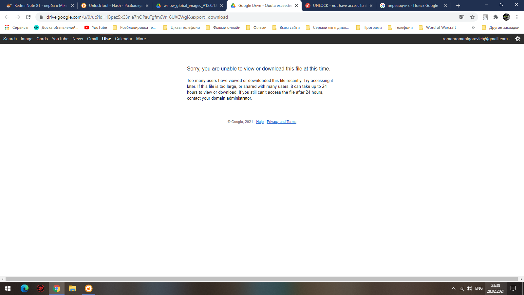Open the Цікаві телефони bookmark folder
Viewport: 524px width, 295px height.
point(181,28)
